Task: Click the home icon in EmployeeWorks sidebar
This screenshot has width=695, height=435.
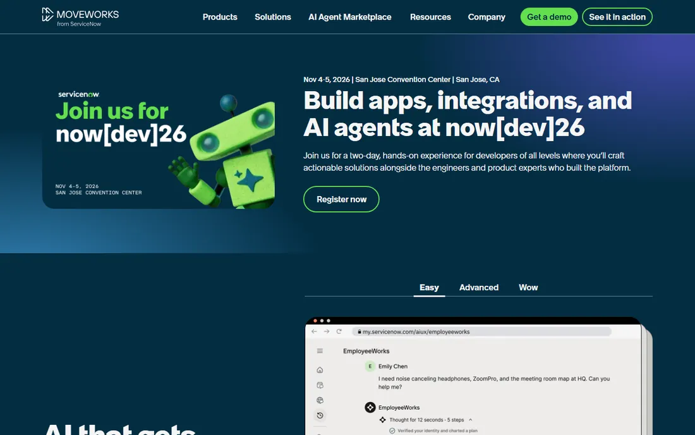Action: 320,370
